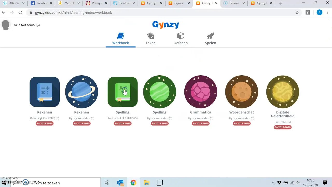Click the Gynzy logo

pyautogui.click(x=165, y=25)
